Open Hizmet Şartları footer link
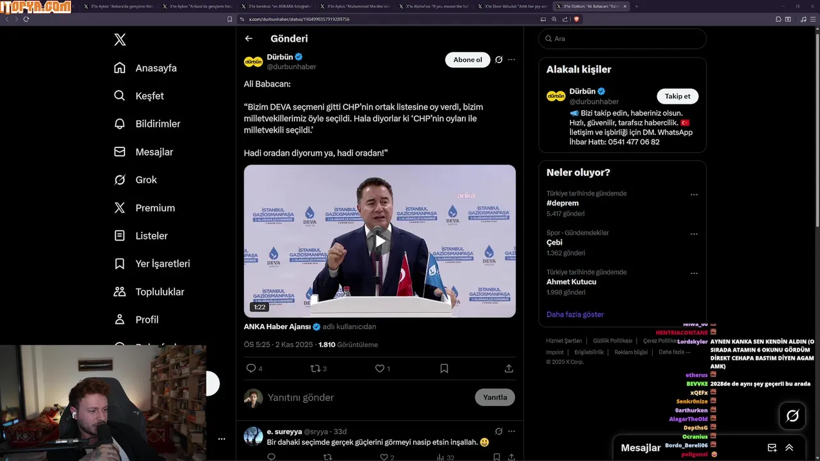820x461 pixels. (564, 341)
